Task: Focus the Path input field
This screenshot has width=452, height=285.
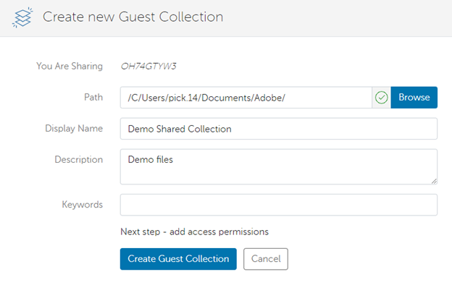Action: [246, 98]
